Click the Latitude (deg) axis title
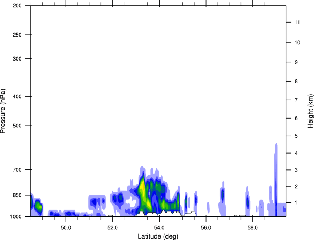This screenshot has height=240, width=314. click(158, 236)
